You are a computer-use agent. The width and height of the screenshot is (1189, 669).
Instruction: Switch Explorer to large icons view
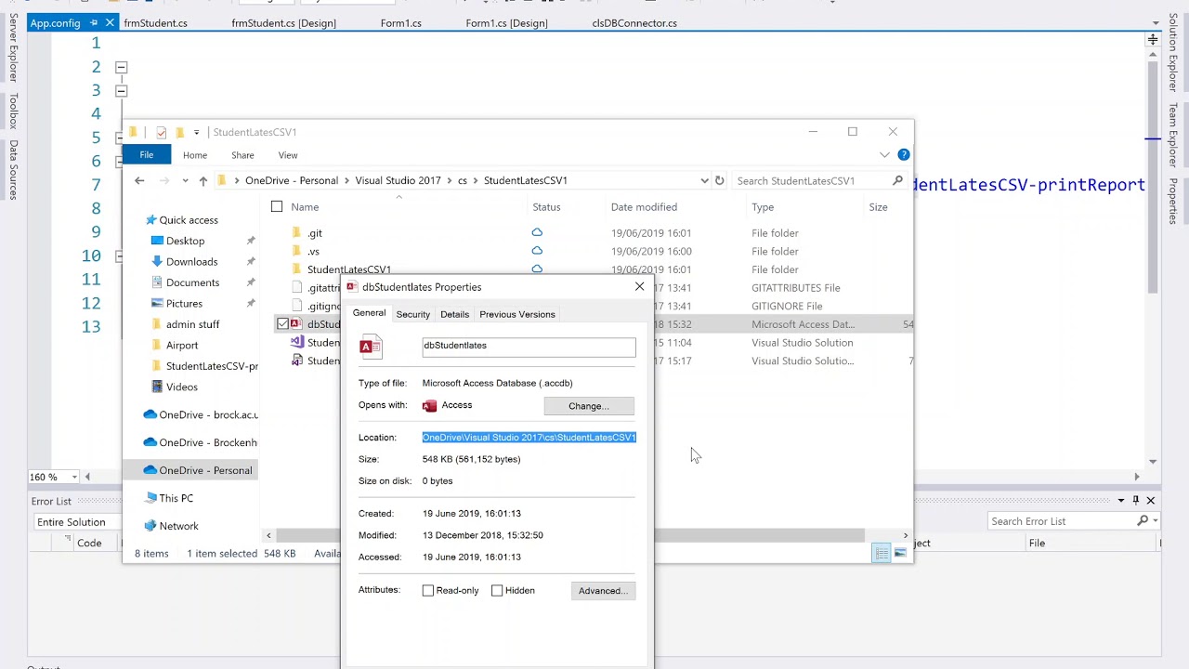coord(900,554)
